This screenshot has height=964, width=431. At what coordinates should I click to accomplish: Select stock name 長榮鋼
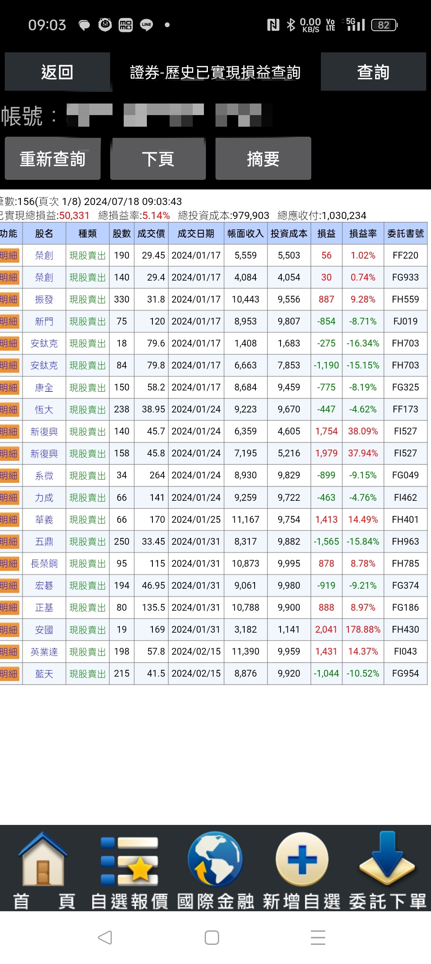(44, 564)
